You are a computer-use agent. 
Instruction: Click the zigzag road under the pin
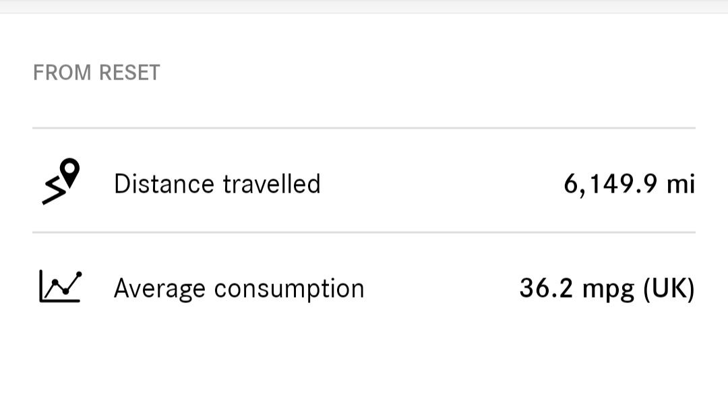pyautogui.click(x=54, y=191)
